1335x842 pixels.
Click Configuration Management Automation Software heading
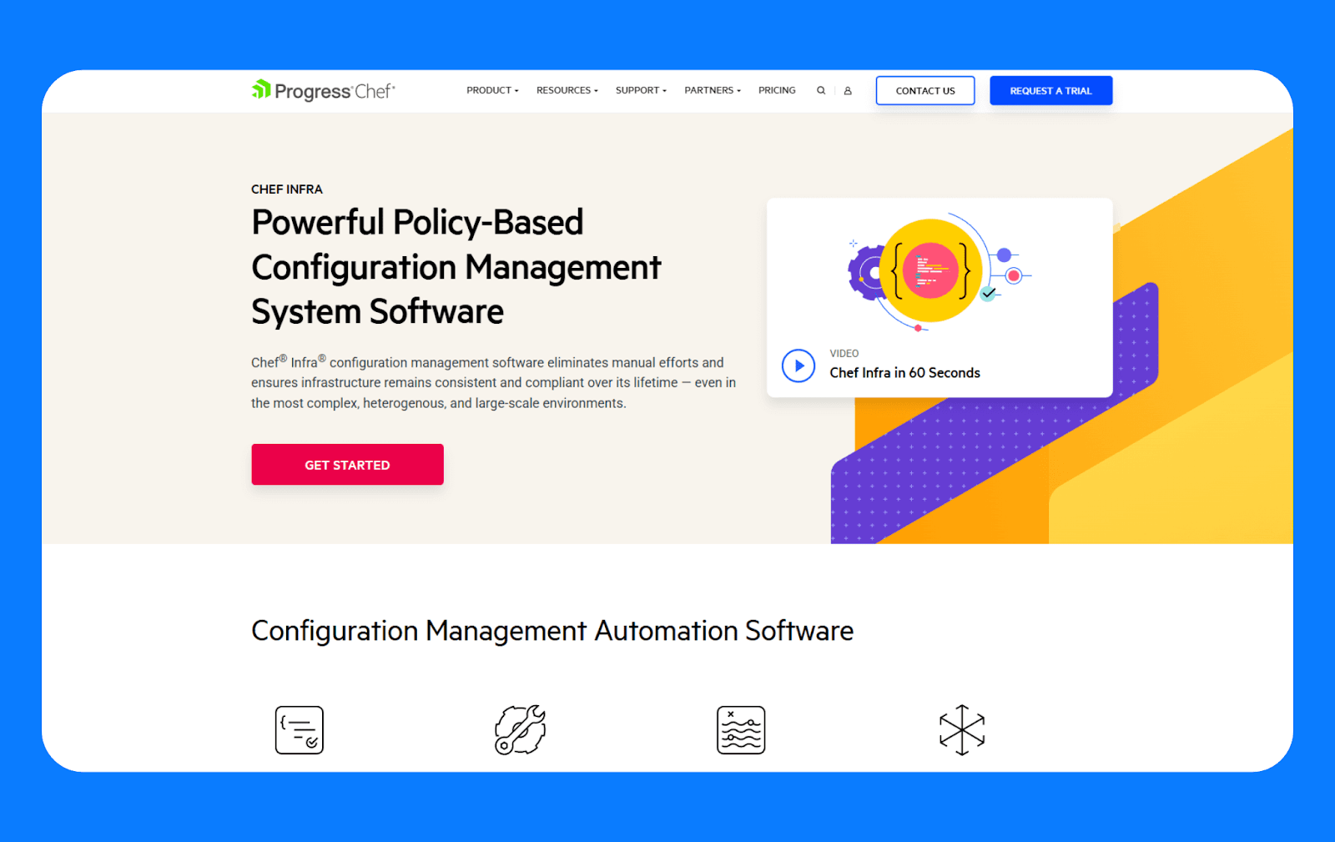(x=552, y=631)
